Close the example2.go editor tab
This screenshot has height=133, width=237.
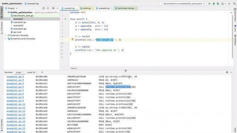(111, 8)
